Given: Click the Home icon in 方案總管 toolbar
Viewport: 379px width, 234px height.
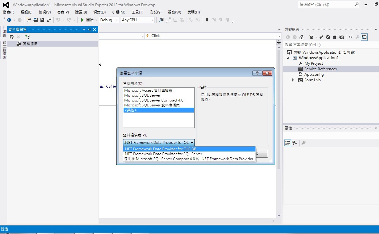Looking at the screenshot, I should click(301, 37).
